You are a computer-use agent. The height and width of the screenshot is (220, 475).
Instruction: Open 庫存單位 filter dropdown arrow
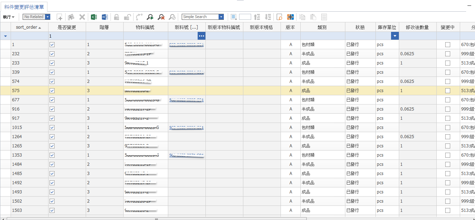[x=395, y=36]
